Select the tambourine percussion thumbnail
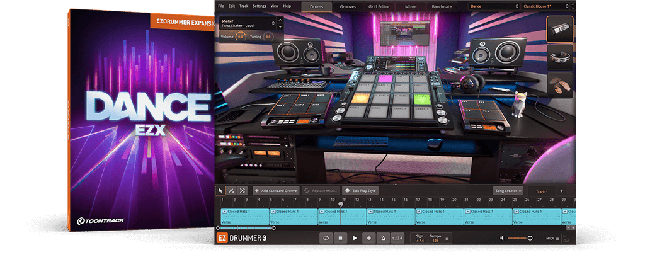Screen dimensions: 645x262 (560, 57)
